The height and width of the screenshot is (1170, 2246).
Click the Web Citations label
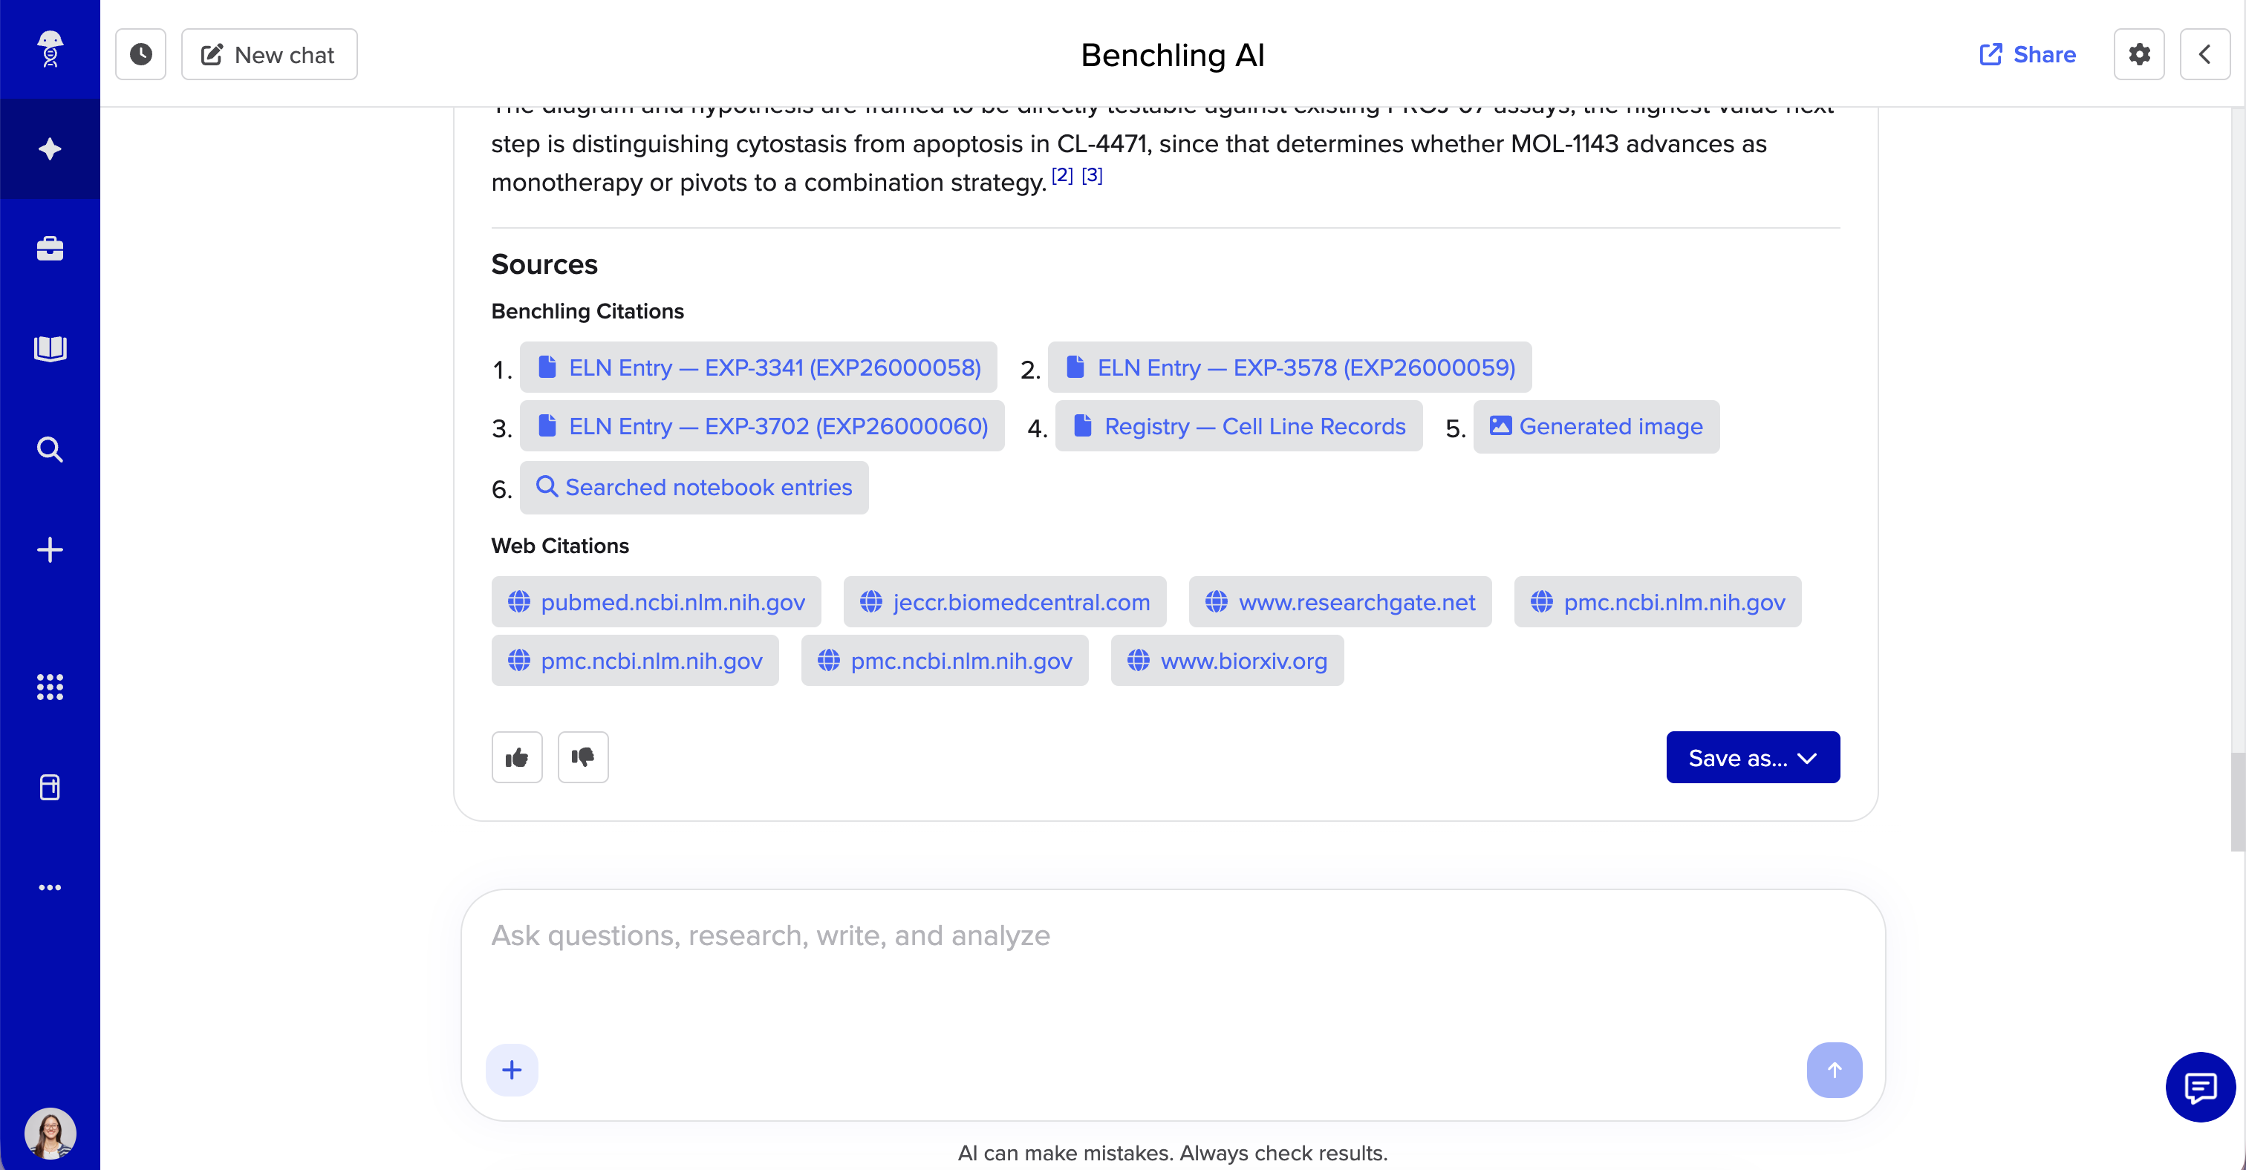tap(560, 546)
